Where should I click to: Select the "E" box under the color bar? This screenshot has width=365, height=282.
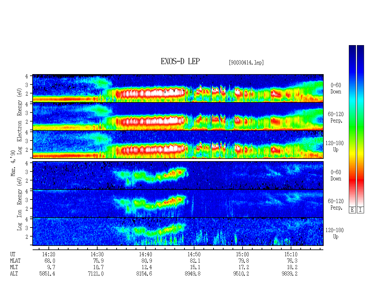[352, 210]
